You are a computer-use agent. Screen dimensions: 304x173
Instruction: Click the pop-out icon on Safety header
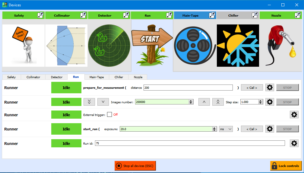tap(40, 15)
